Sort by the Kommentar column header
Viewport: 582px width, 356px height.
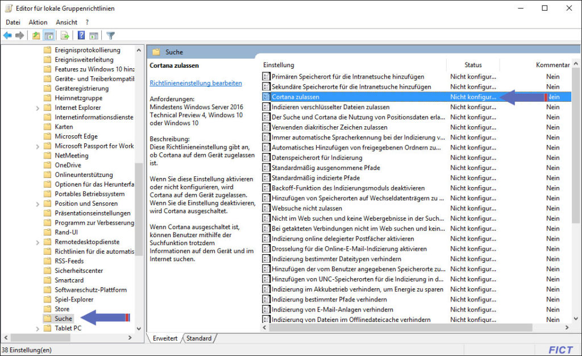click(552, 65)
